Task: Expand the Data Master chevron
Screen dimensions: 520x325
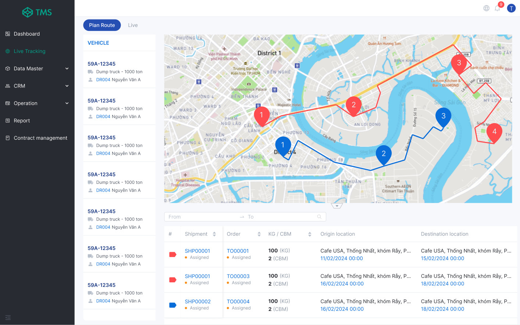Action: click(x=67, y=68)
